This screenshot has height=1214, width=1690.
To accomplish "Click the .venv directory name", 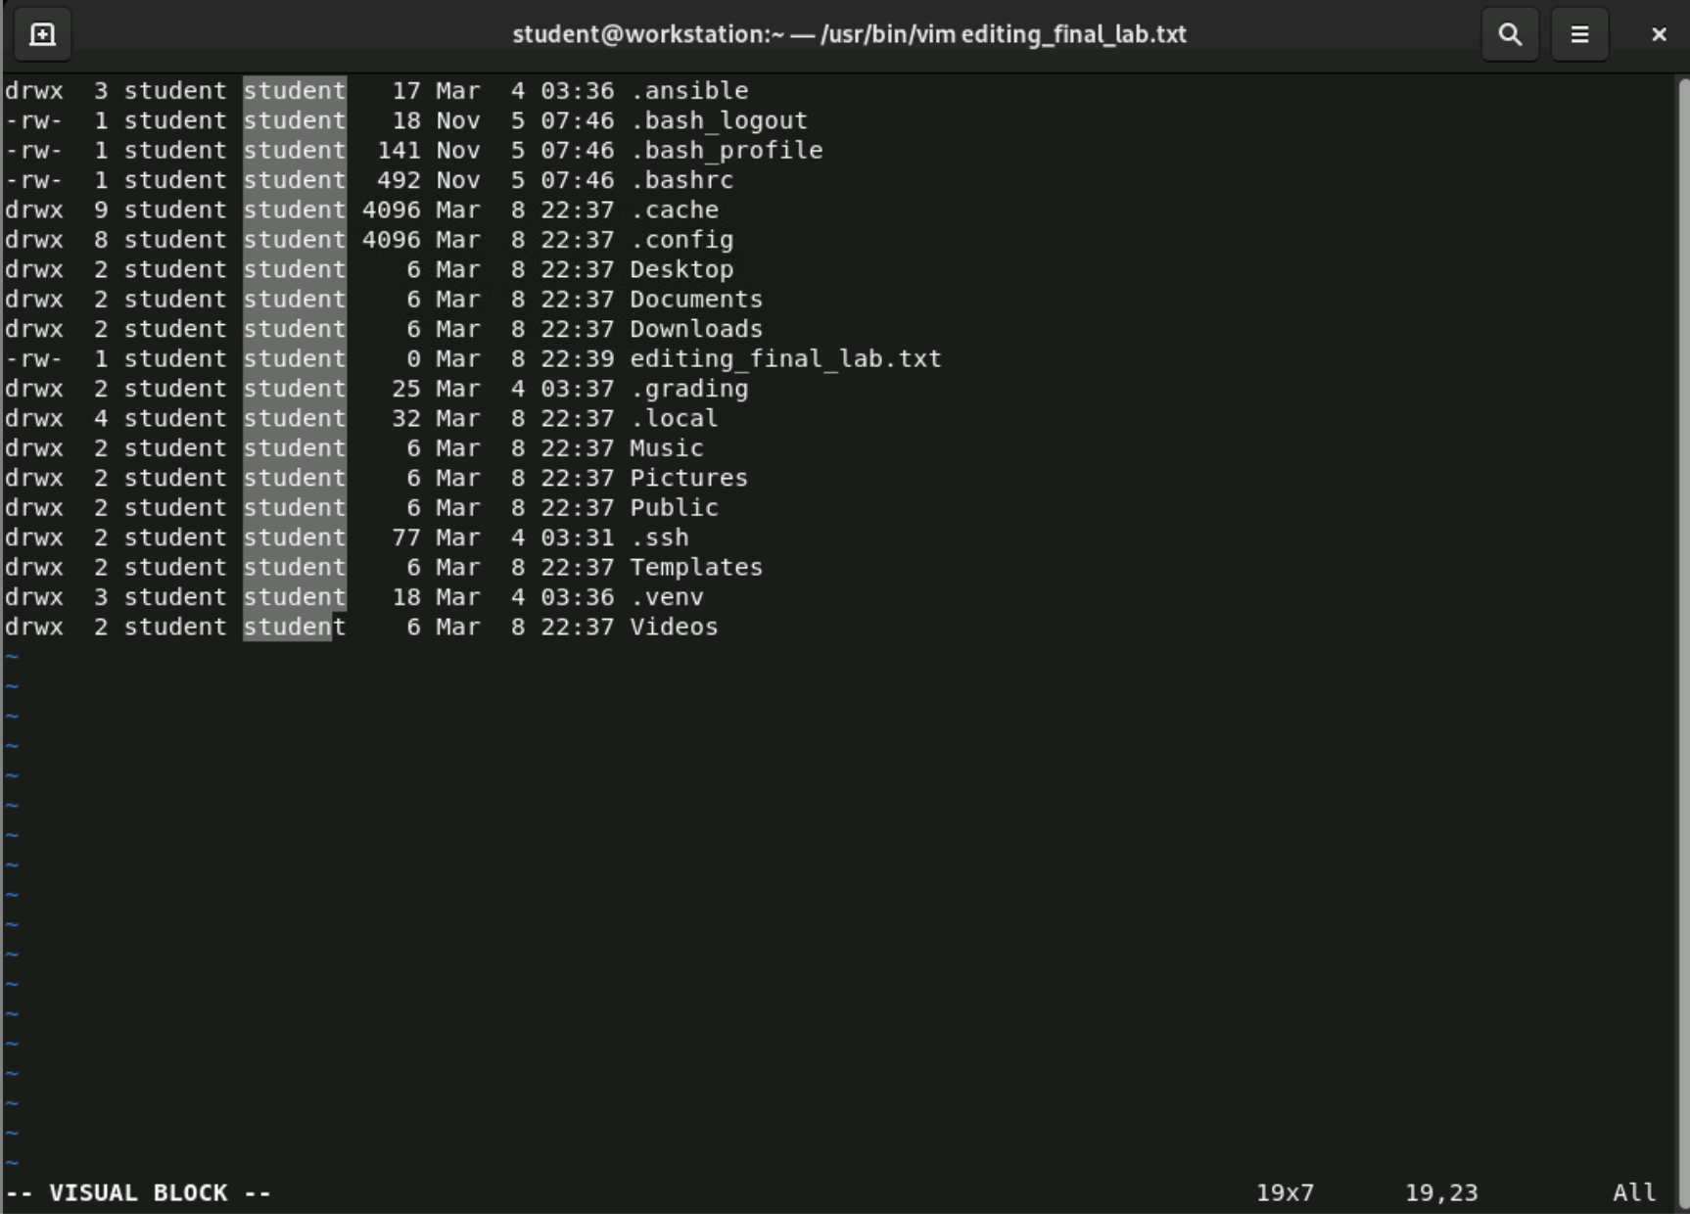I will (667, 597).
